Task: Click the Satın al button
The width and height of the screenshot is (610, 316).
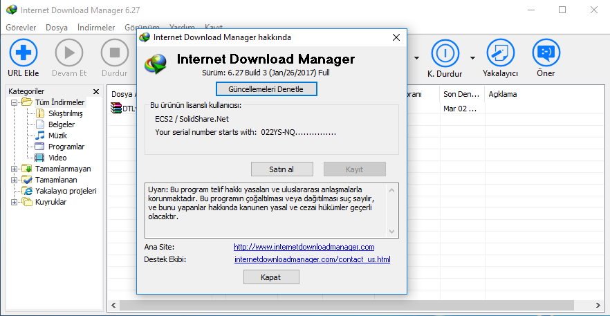Action: point(282,169)
